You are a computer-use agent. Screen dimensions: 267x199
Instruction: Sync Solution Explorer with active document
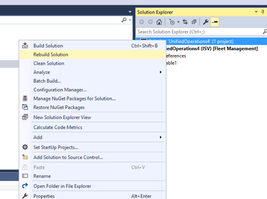point(186,22)
